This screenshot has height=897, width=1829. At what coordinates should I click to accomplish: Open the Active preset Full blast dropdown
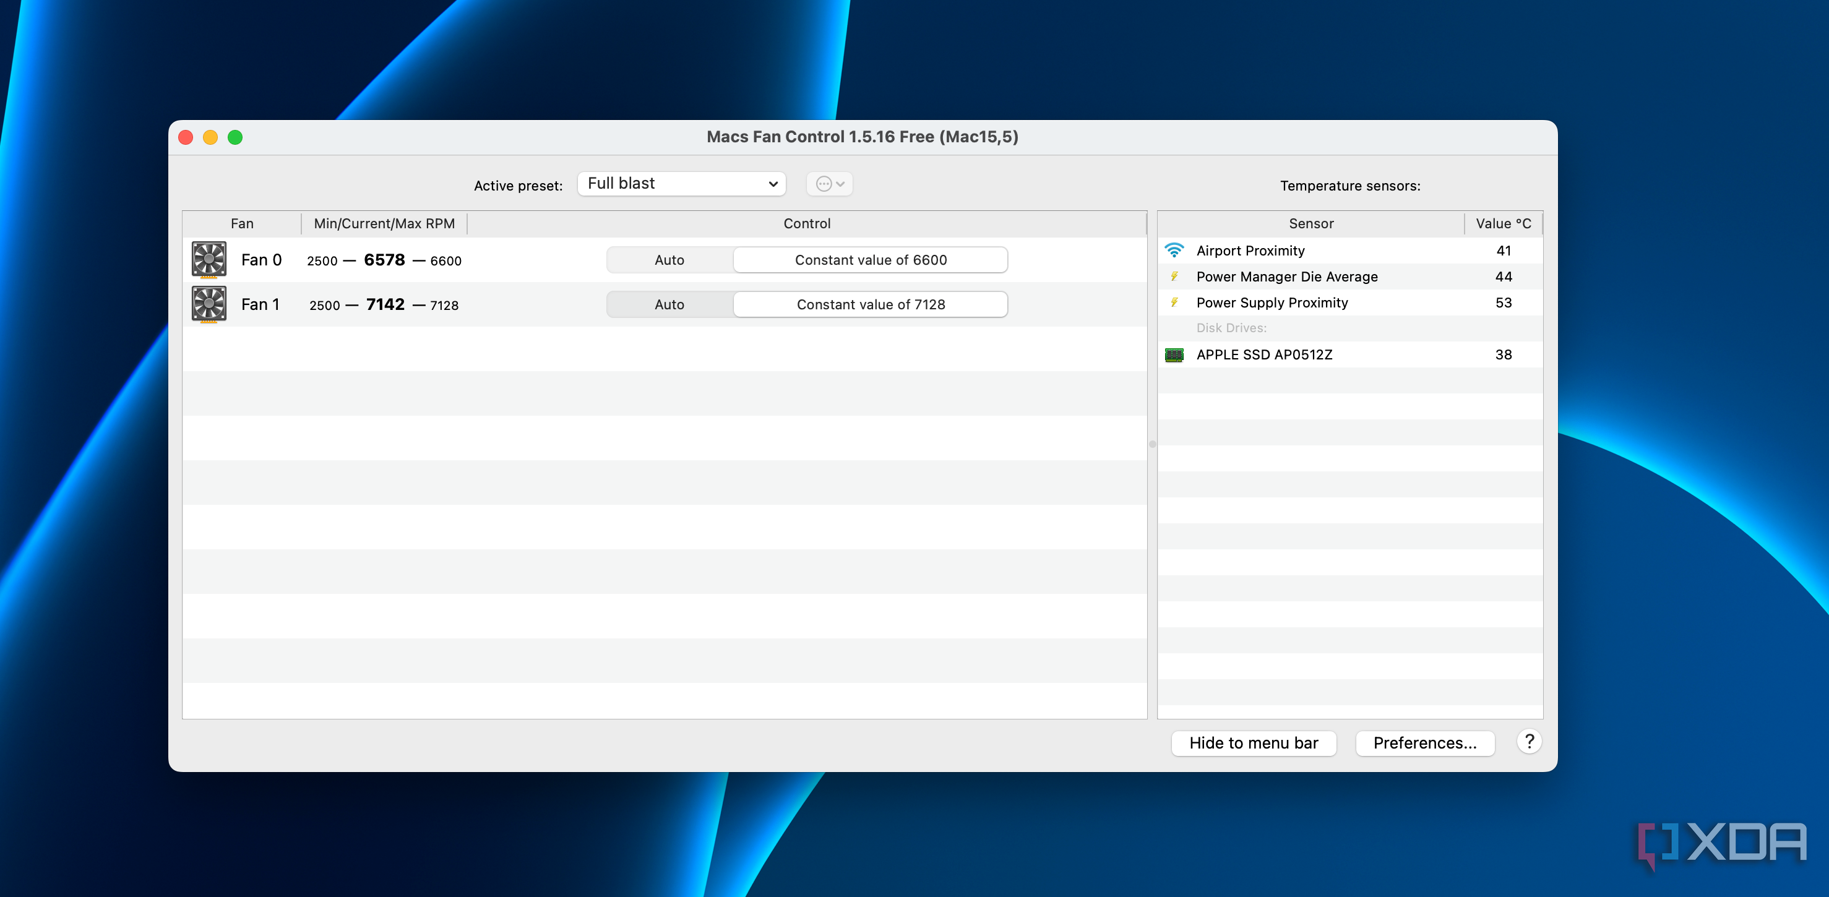pos(682,184)
